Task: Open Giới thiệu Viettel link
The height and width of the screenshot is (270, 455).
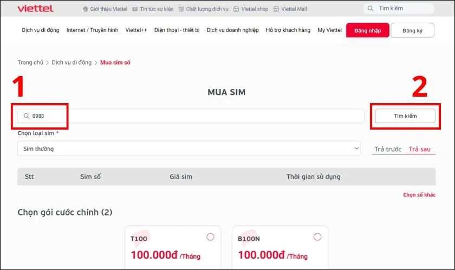Action: (108, 9)
